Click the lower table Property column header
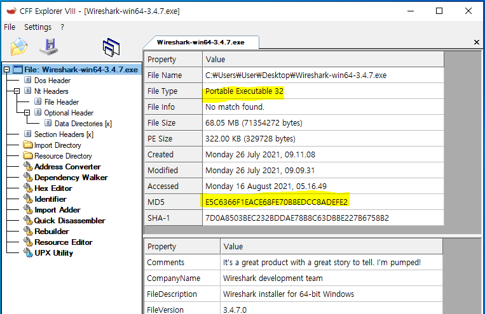485x314 pixels. point(182,246)
